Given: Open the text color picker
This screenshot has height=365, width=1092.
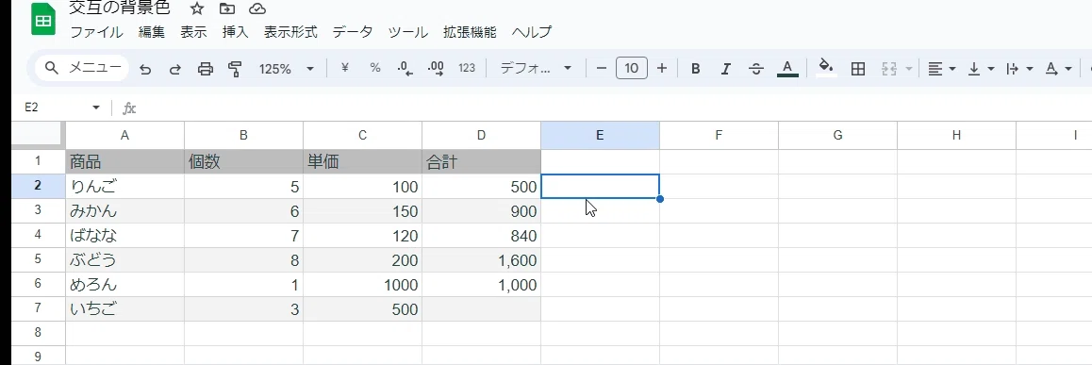Looking at the screenshot, I should [x=787, y=68].
